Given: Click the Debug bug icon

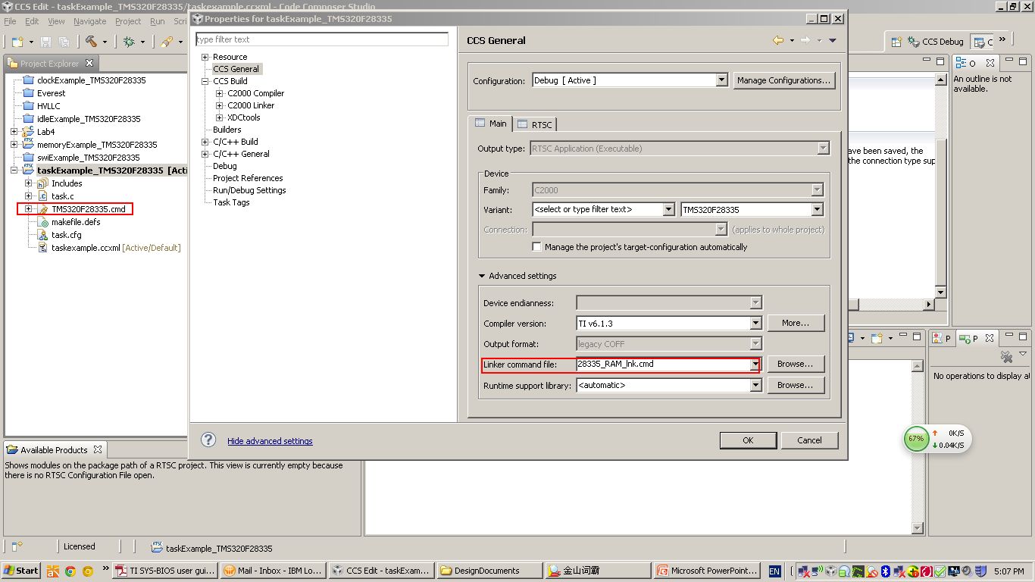Looking at the screenshot, I should (x=130, y=42).
